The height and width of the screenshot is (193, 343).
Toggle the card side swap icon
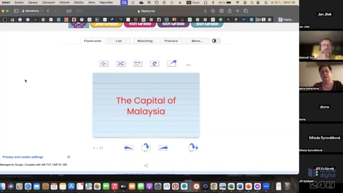(138, 64)
